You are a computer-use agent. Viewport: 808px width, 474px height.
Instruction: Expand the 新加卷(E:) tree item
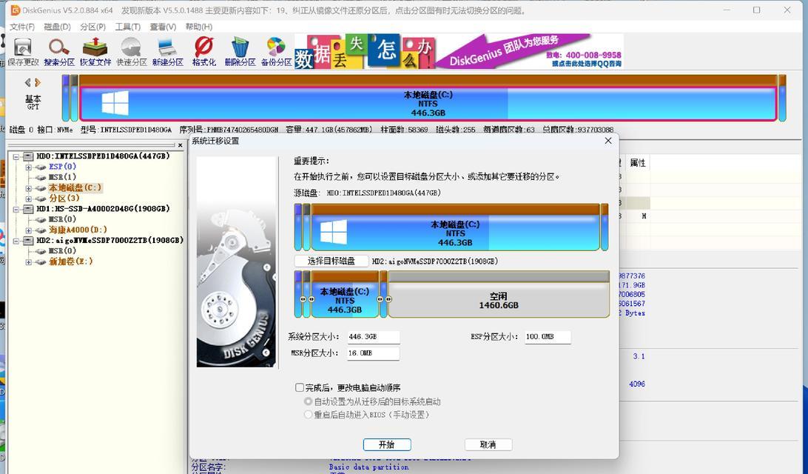point(28,261)
